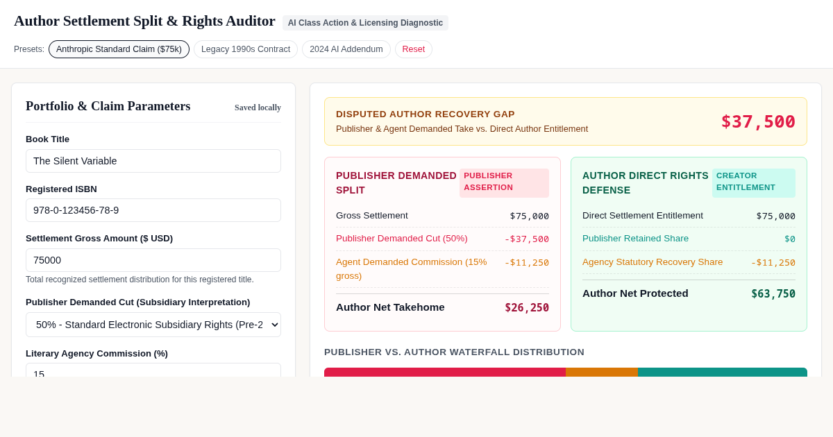This screenshot has width=833, height=437.
Task: Click the Publisher Demanded Split card heading
Action: click(x=396, y=183)
